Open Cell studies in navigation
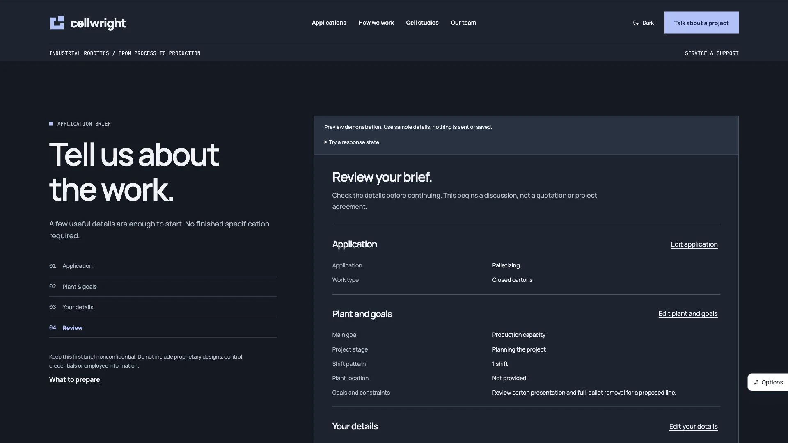Screen dimensions: 788x443 click(x=422, y=23)
